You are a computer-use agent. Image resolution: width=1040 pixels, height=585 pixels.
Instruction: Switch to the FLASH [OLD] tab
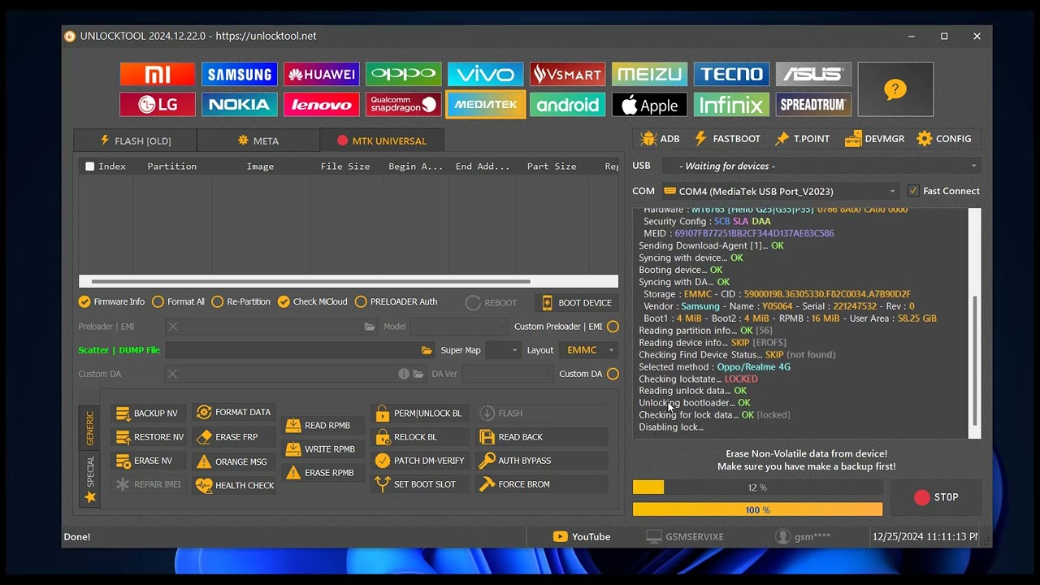click(x=135, y=141)
